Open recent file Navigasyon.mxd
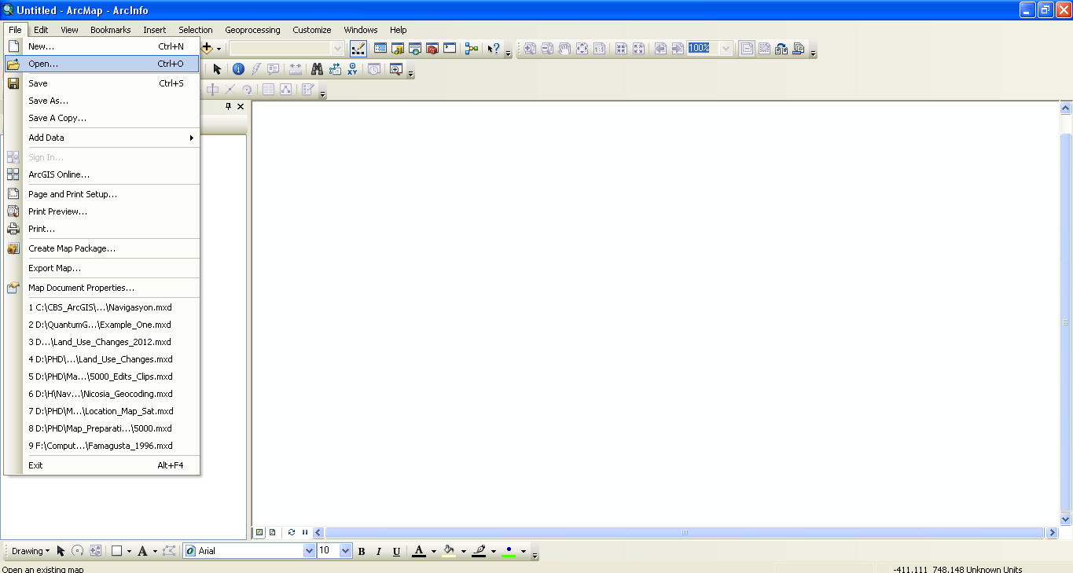 click(100, 307)
